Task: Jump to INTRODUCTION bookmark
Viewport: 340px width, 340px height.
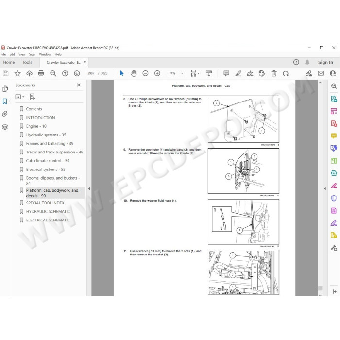Action: click(x=40, y=118)
